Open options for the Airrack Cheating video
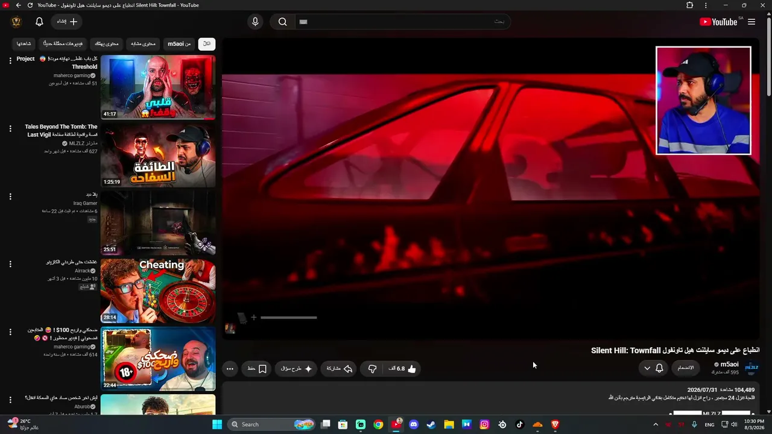Screen dimensions: 772x434 [10, 264]
